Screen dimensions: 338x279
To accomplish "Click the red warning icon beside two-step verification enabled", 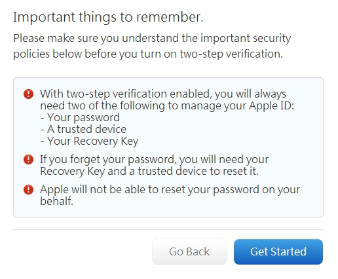I will point(28,94).
